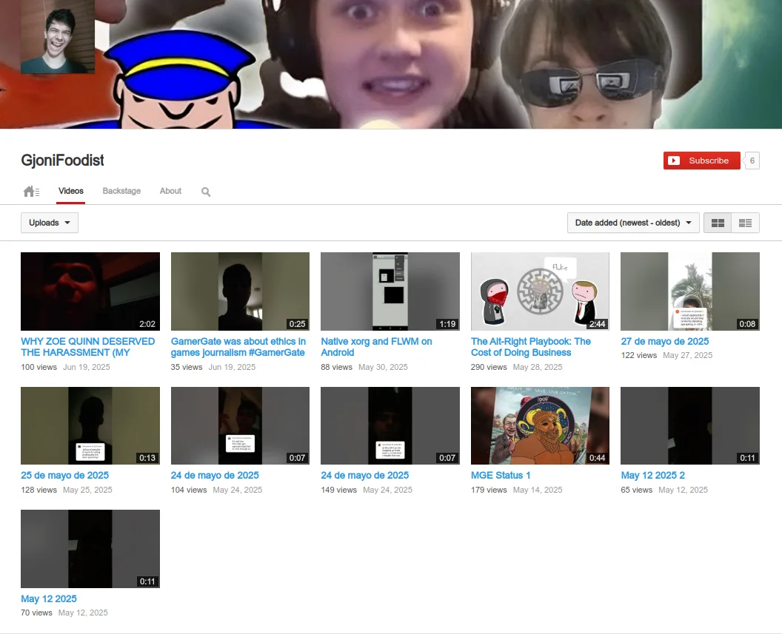Click the GjoniFoodist channel name
The width and height of the screenshot is (782, 634).
[x=62, y=161]
